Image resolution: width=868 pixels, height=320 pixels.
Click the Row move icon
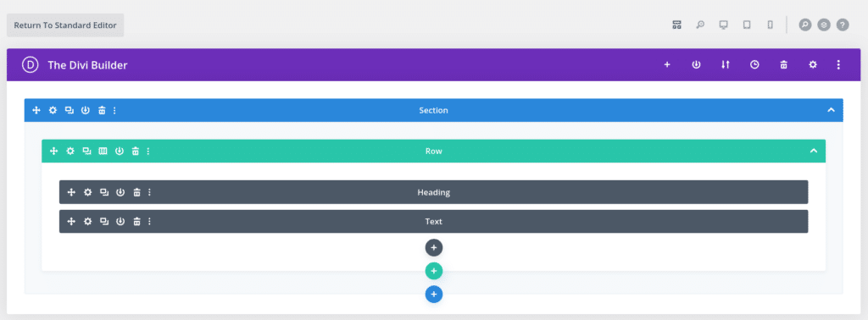point(54,151)
